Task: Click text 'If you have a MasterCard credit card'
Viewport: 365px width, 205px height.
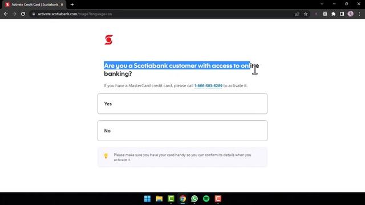Action: tap(138, 86)
